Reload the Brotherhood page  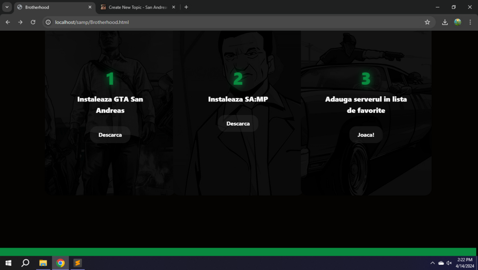click(x=33, y=22)
